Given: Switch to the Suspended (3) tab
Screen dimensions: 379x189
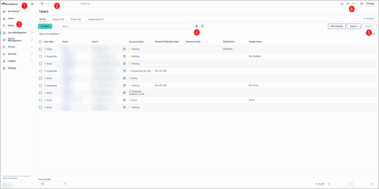Looking at the screenshot, I should [95, 19].
